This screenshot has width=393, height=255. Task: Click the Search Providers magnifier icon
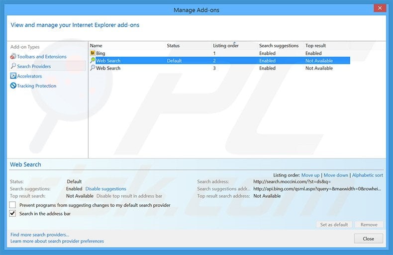(13, 66)
